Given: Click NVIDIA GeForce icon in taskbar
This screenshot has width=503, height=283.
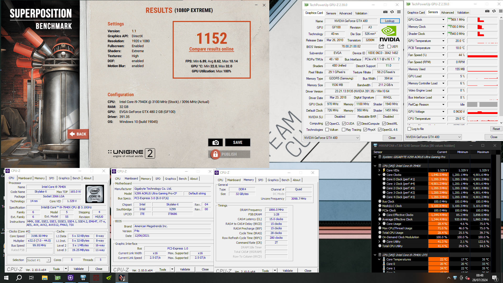Looking at the screenshot, I should click(109, 278).
